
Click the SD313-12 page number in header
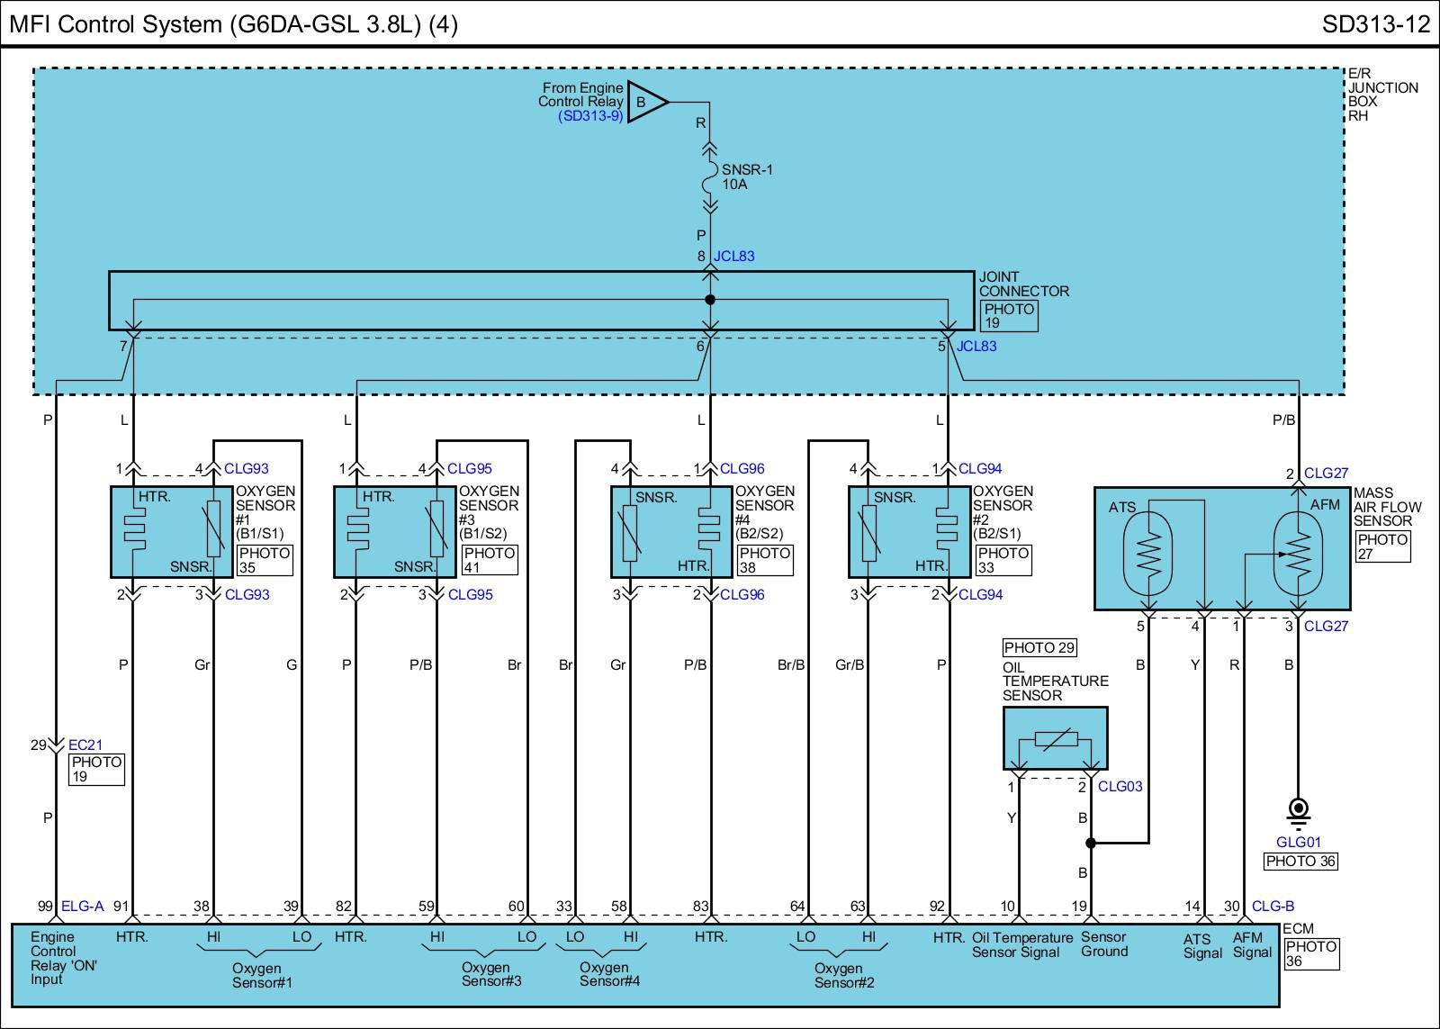pyautogui.click(x=1375, y=24)
